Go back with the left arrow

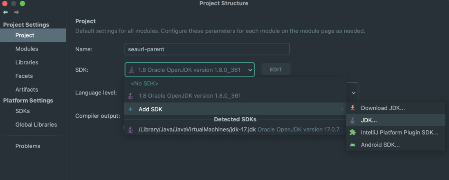(5, 12)
